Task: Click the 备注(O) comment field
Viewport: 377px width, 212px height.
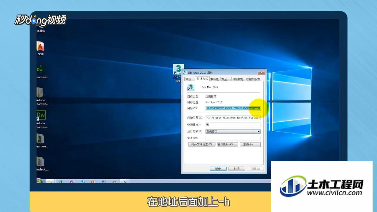Action: coord(233,138)
